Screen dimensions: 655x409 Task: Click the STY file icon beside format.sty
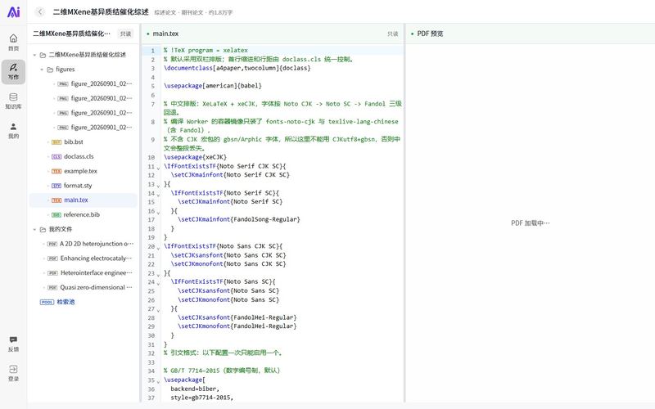click(x=56, y=186)
